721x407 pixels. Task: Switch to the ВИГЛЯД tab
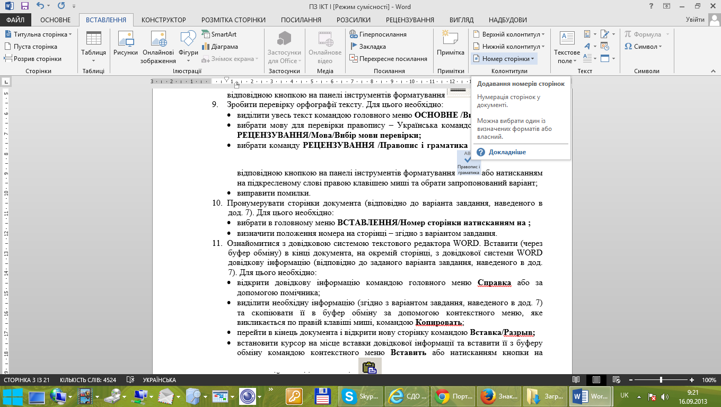[462, 20]
